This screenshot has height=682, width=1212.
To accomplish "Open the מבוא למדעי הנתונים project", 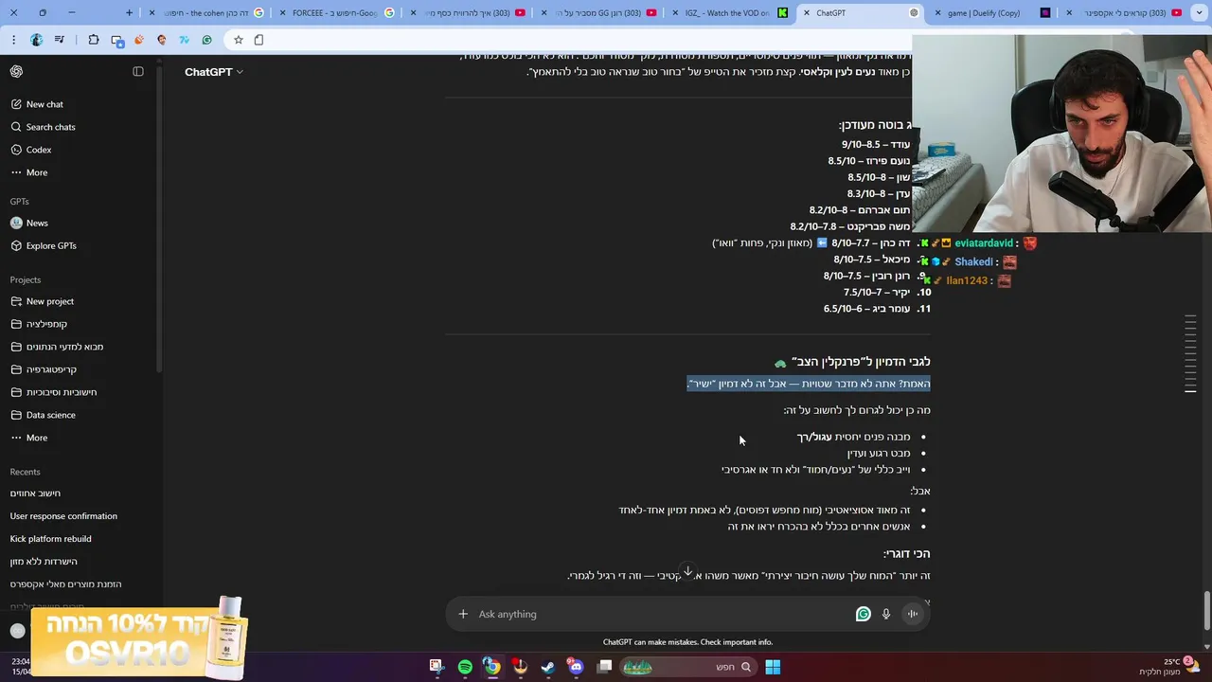I will (x=57, y=347).
